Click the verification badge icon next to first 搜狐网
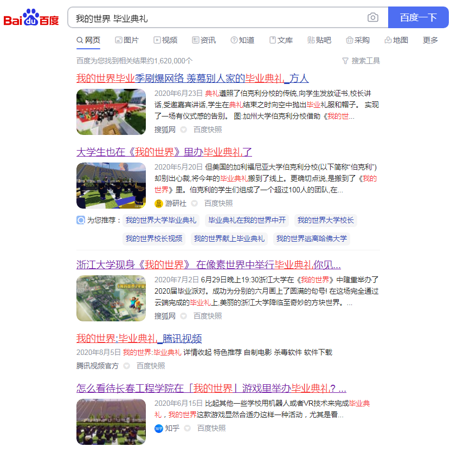The width and height of the screenshot is (457, 453). point(183,130)
